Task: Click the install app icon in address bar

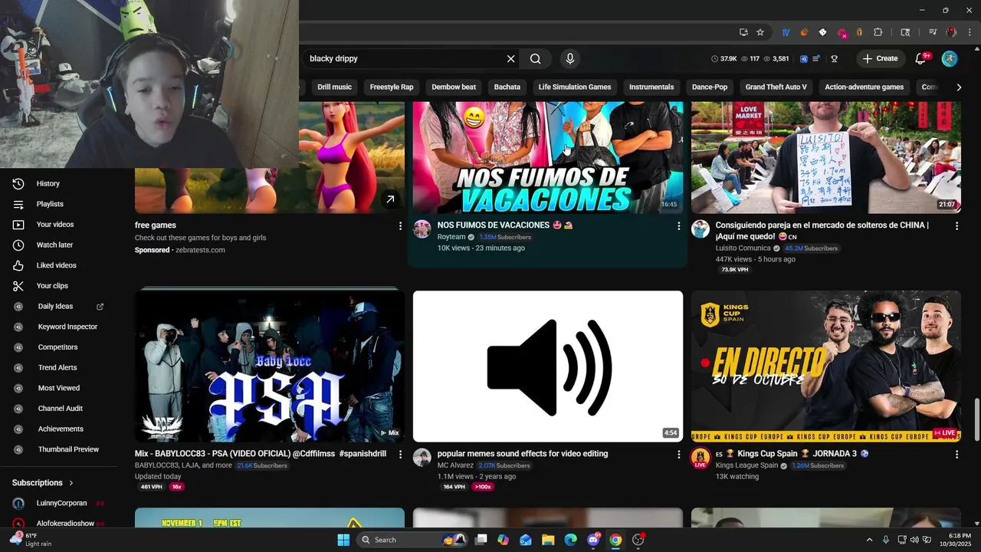Action: coord(743,32)
